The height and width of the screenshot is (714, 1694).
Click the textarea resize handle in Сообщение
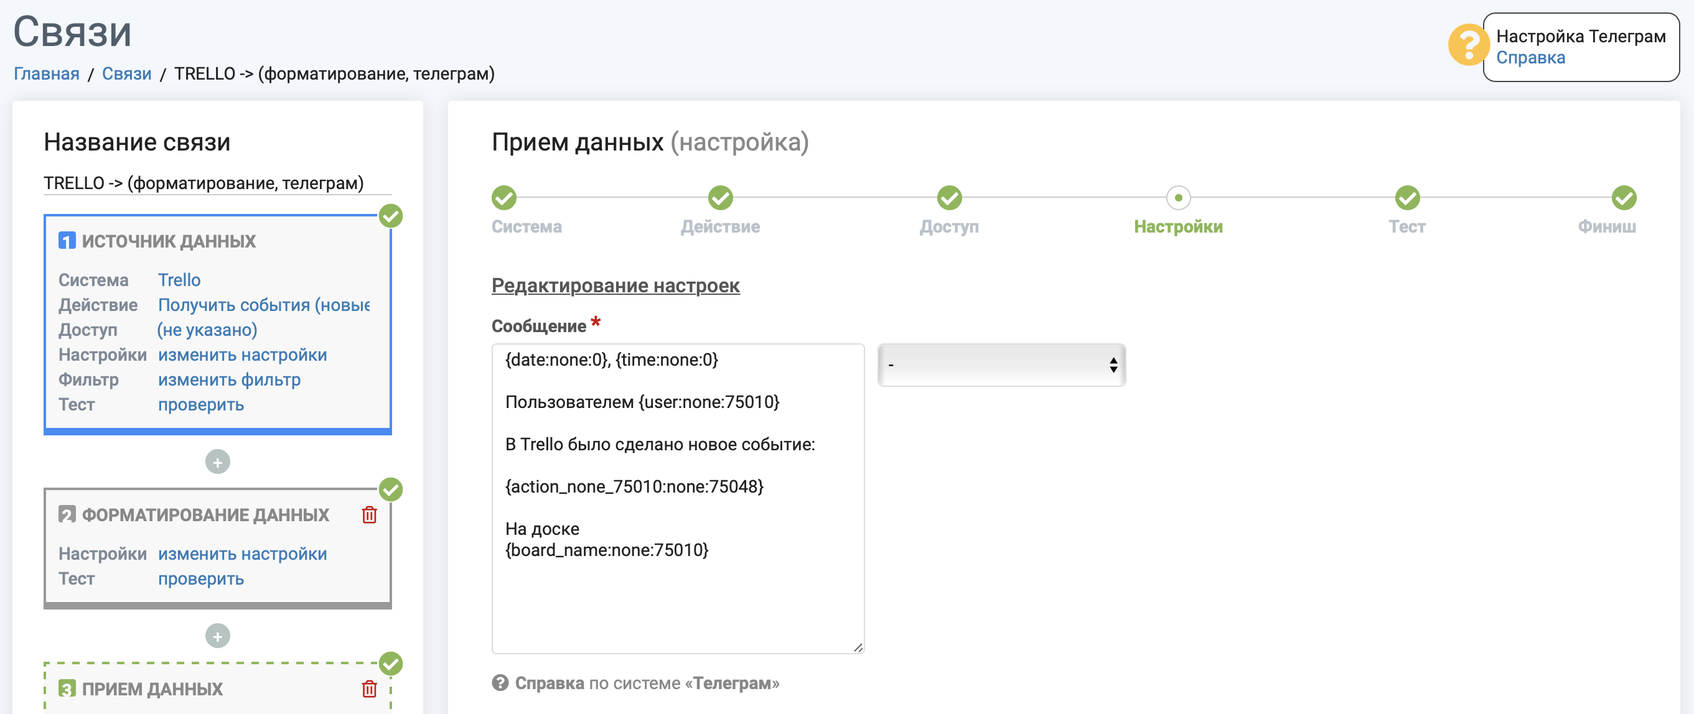coord(858,647)
